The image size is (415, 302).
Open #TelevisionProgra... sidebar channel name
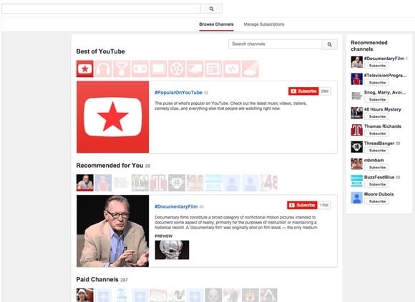(x=385, y=75)
